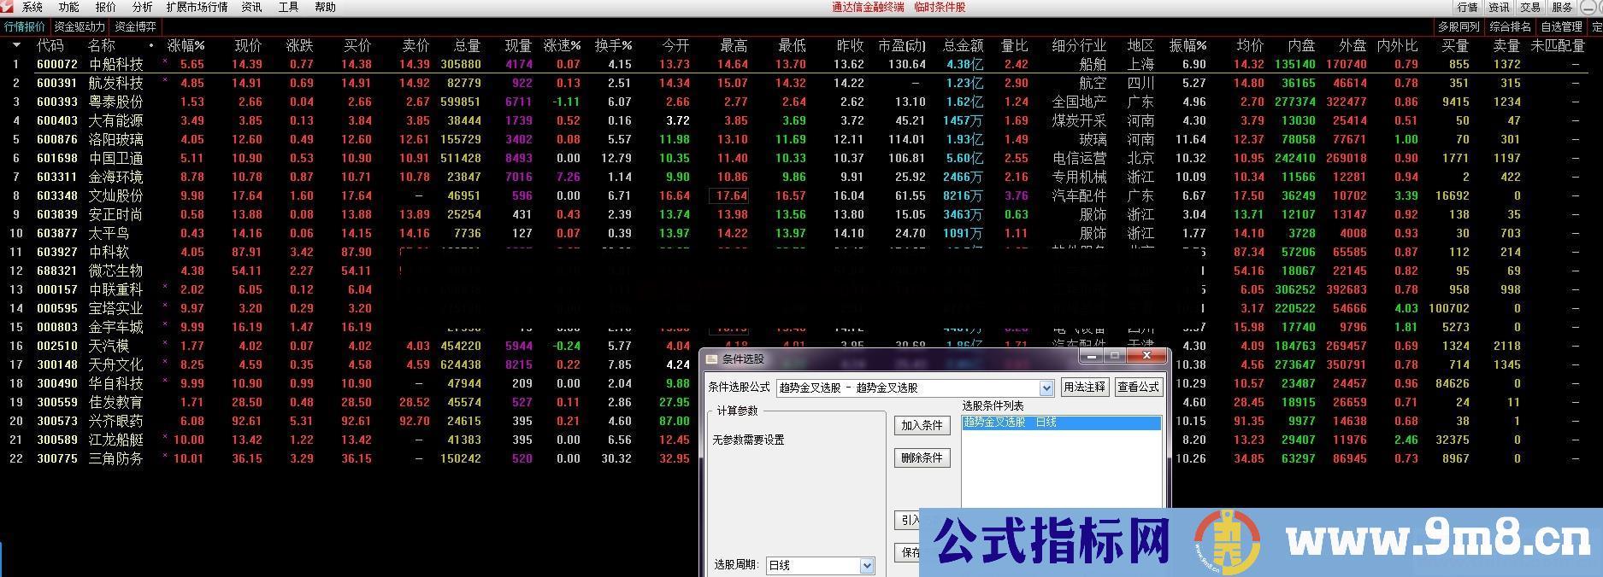The height and width of the screenshot is (577, 1603).
Task: Select stock row 中船科技
Action: [x=116, y=64]
